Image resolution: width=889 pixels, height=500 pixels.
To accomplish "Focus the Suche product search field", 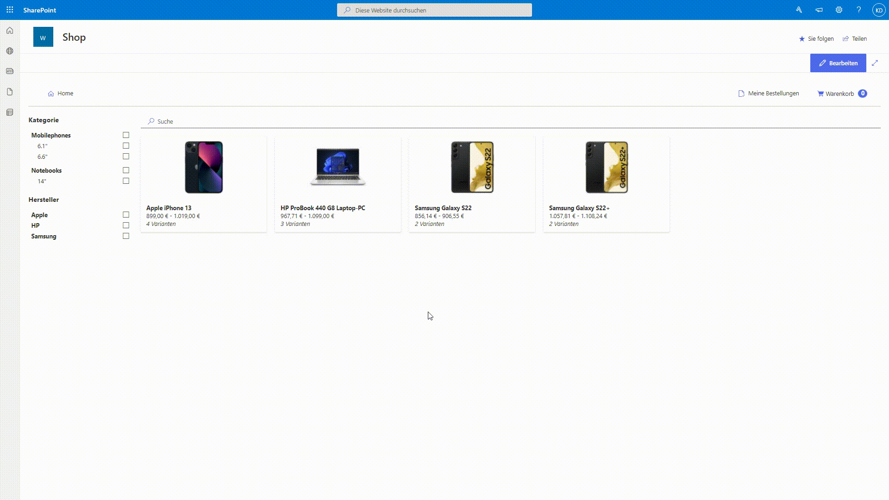I will tap(511, 121).
